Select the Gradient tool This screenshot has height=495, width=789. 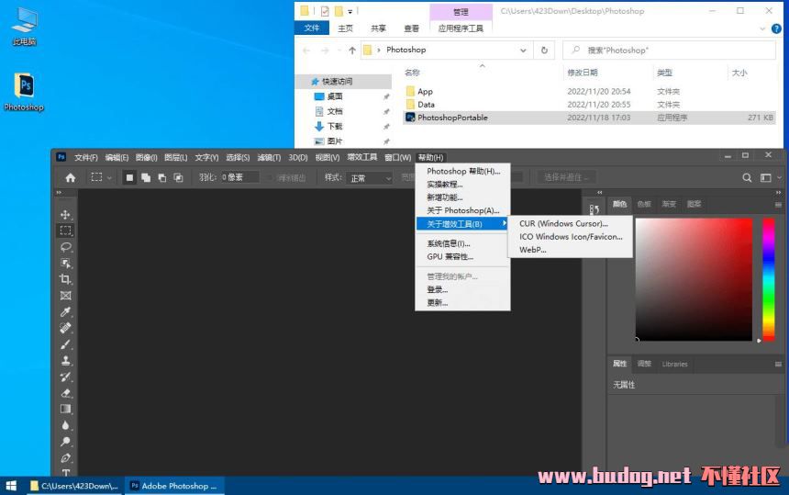tap(65, 409)
